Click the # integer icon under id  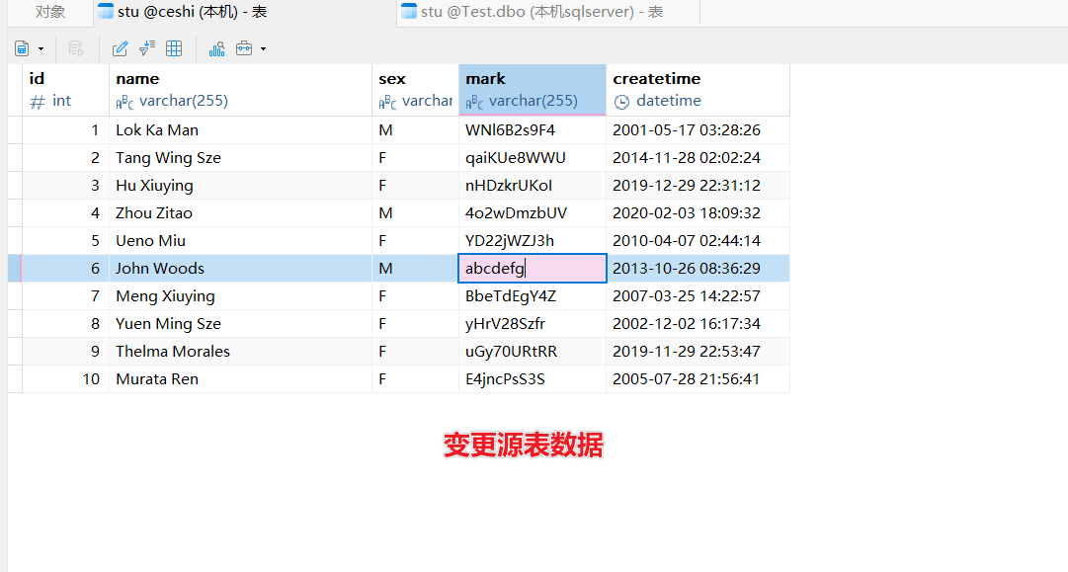(x=37, y=101)
